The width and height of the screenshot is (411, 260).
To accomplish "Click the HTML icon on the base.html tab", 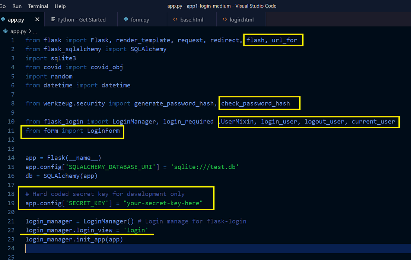I will pyautogui.click(x=175, y=19).
